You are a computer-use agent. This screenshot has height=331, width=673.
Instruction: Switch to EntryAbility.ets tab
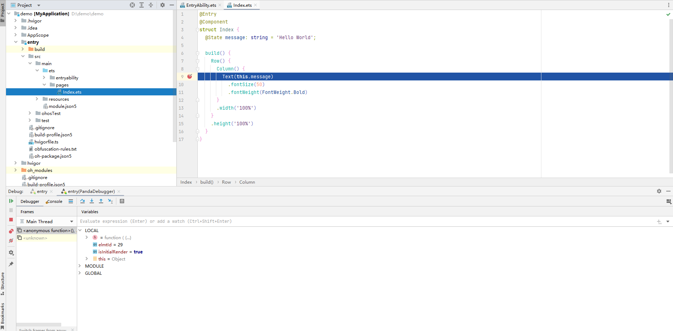coord(201,5)
